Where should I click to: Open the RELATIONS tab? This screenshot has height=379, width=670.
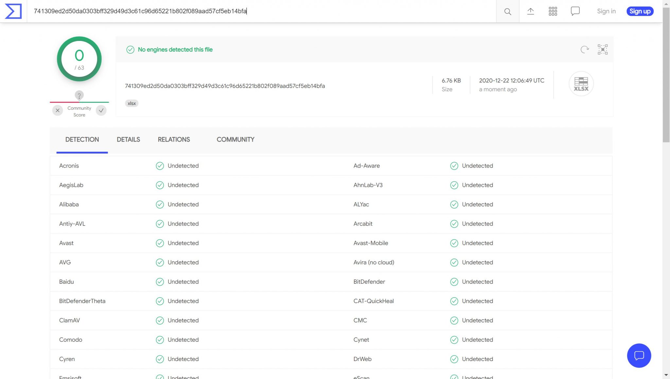point(174,139)
